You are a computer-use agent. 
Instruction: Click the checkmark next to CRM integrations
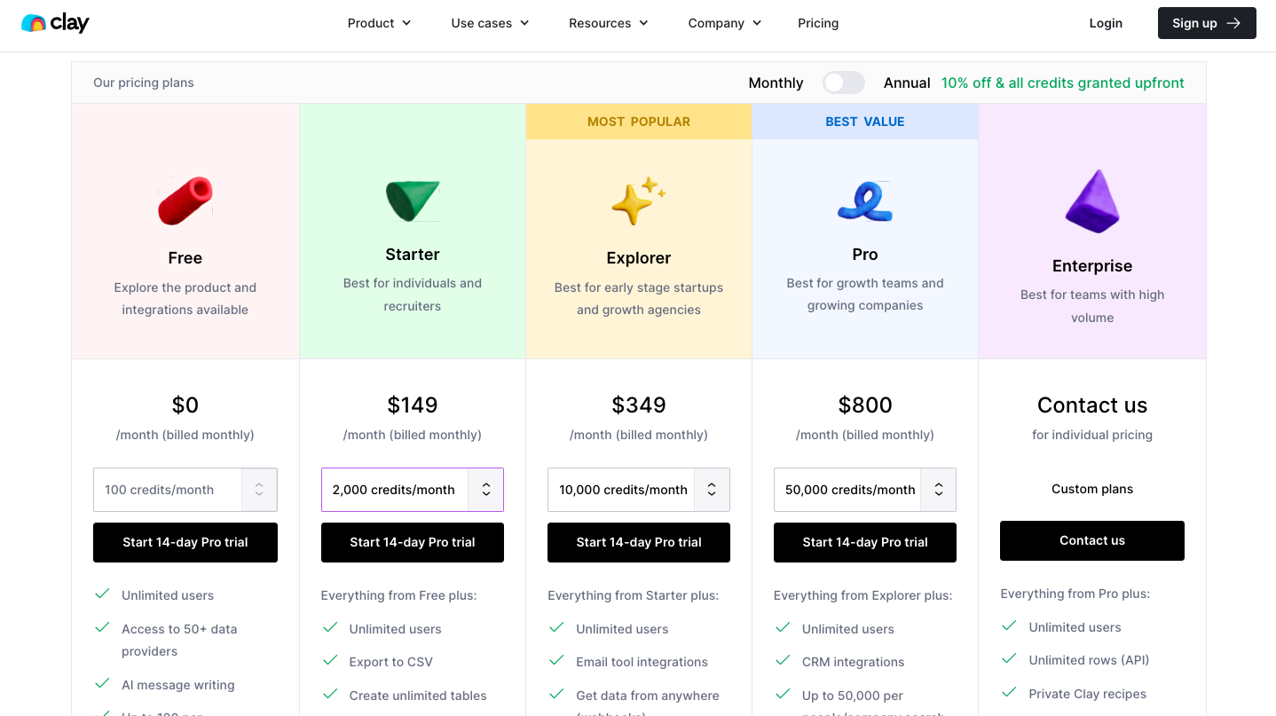coord(783,661)
